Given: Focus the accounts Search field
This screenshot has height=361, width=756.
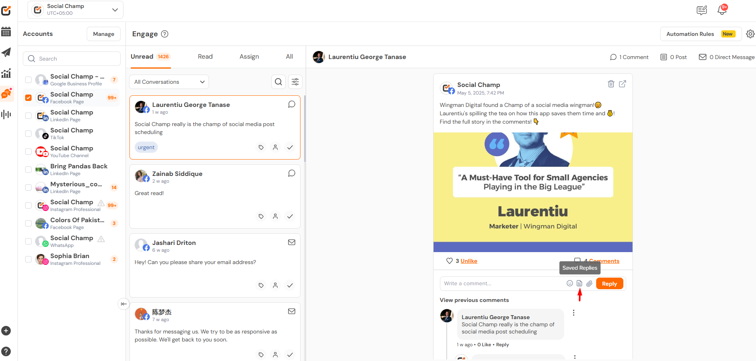Looking at the screenshot, I should [x=72, y=59].
